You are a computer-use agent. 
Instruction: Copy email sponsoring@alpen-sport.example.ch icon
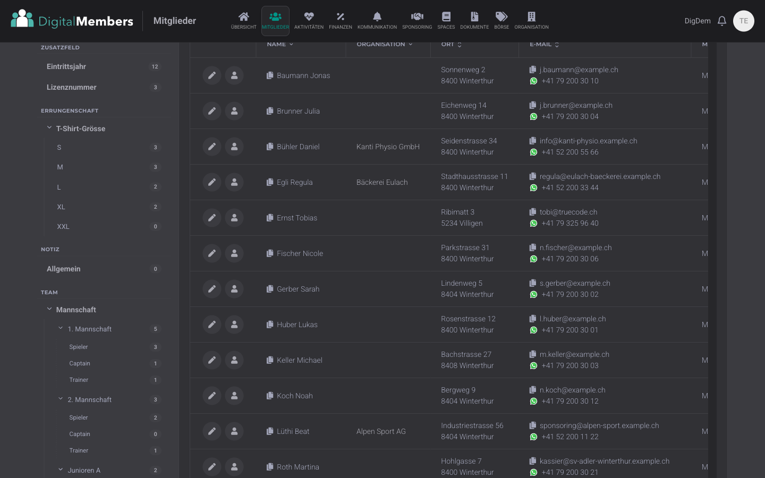(x=533, y=425)
